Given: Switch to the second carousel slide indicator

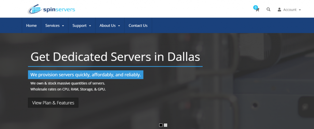Looking at the screenshot, I should (x=166, y=125).
